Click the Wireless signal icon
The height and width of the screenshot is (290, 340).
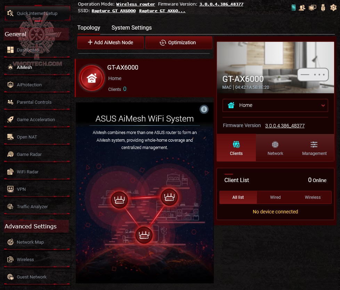[10, 259]
